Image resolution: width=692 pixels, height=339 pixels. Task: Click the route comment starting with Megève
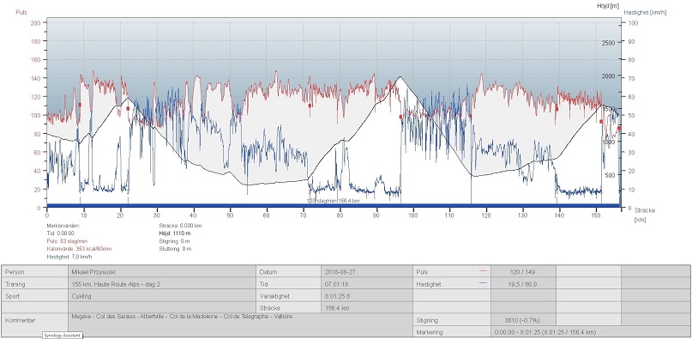183,317
